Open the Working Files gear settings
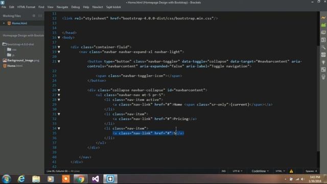The width and height of the screenshot is (327, 184). (34, 16)
